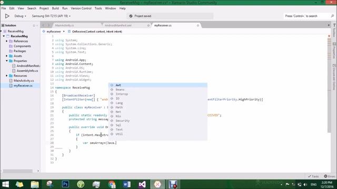
Task: Open the Project menu
Action: [44, 8]
